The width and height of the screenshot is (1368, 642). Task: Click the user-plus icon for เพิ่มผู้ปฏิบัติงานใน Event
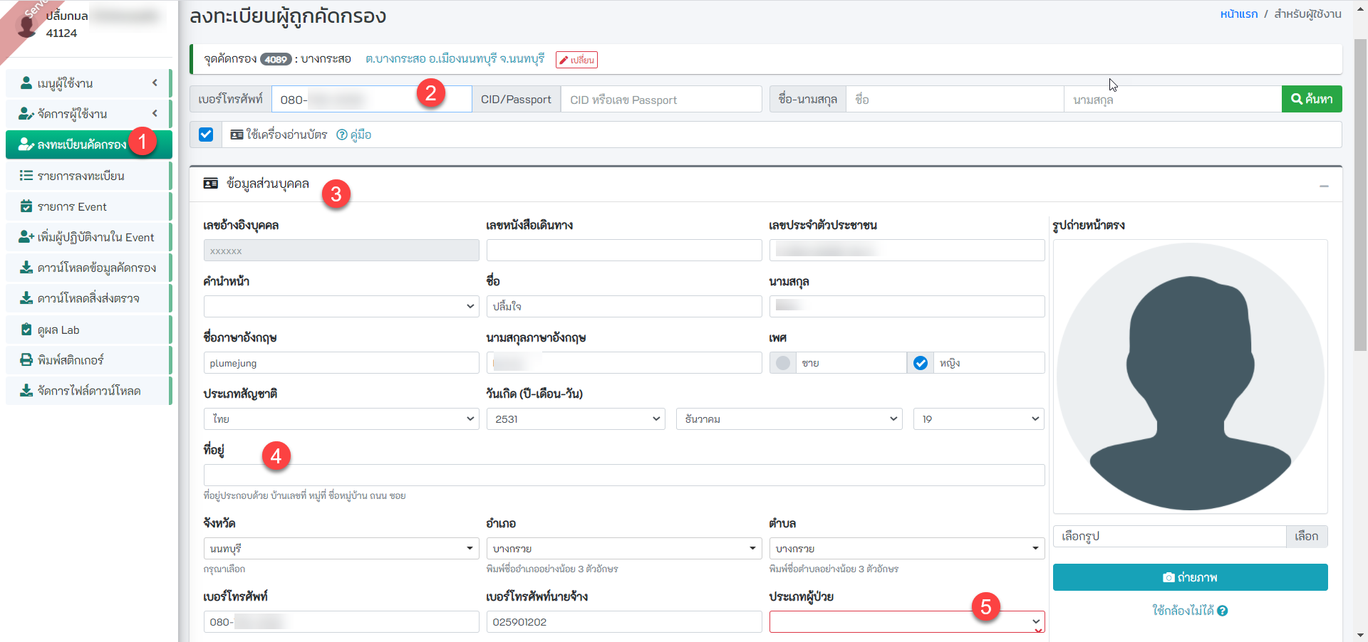tap(26, 237)
